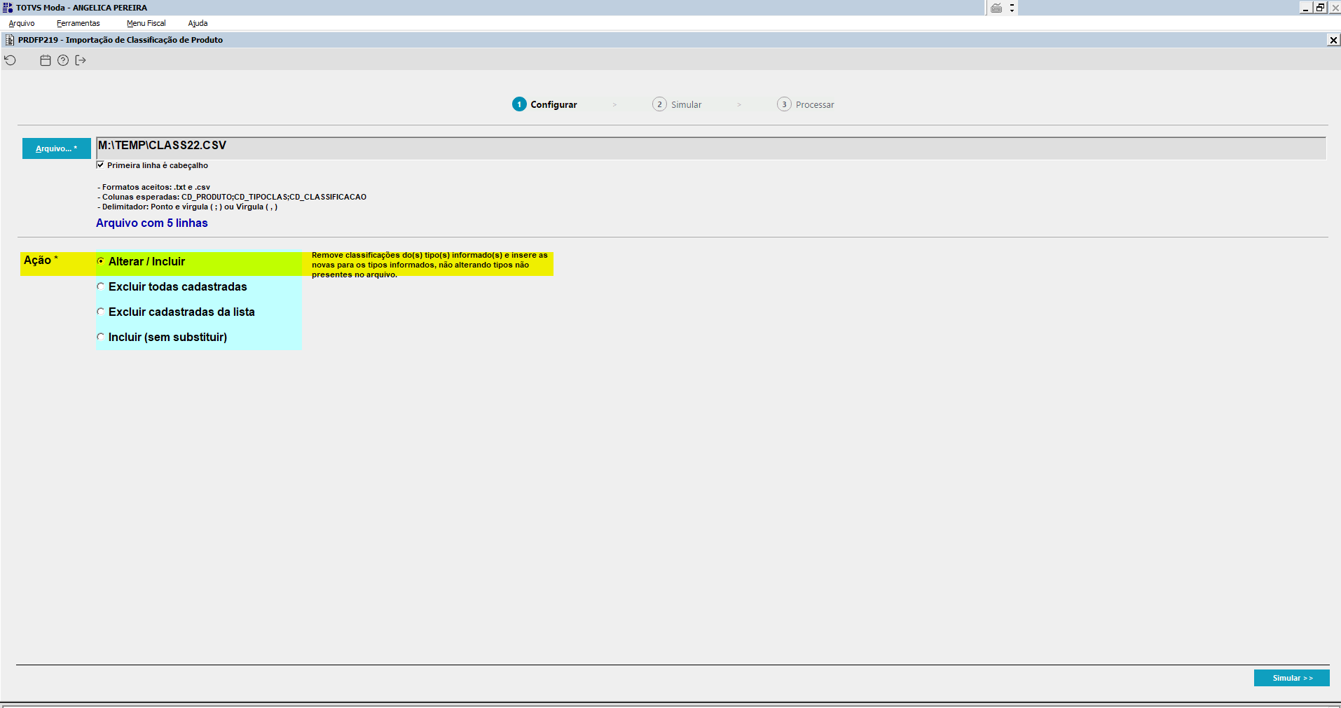Screen dimensions: 1341x708
Task: Go to step 3 Processar
Action: click(x=806, y=104)
